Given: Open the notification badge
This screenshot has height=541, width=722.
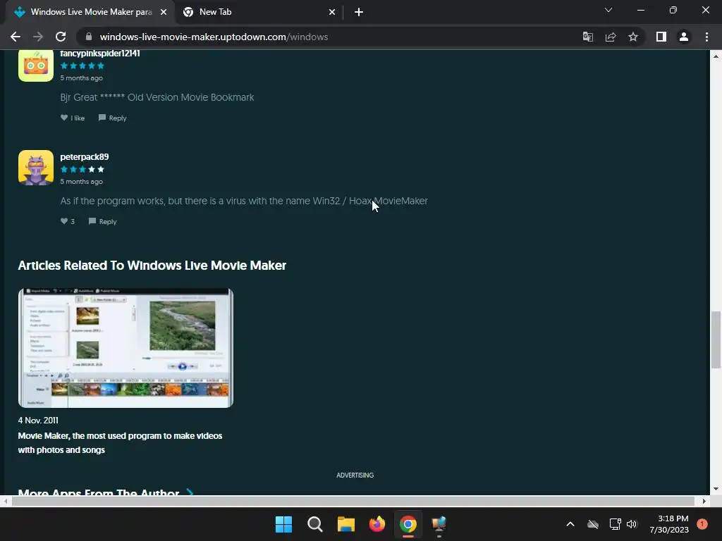Looking at the screenshot, I should [x=702, y=524].
